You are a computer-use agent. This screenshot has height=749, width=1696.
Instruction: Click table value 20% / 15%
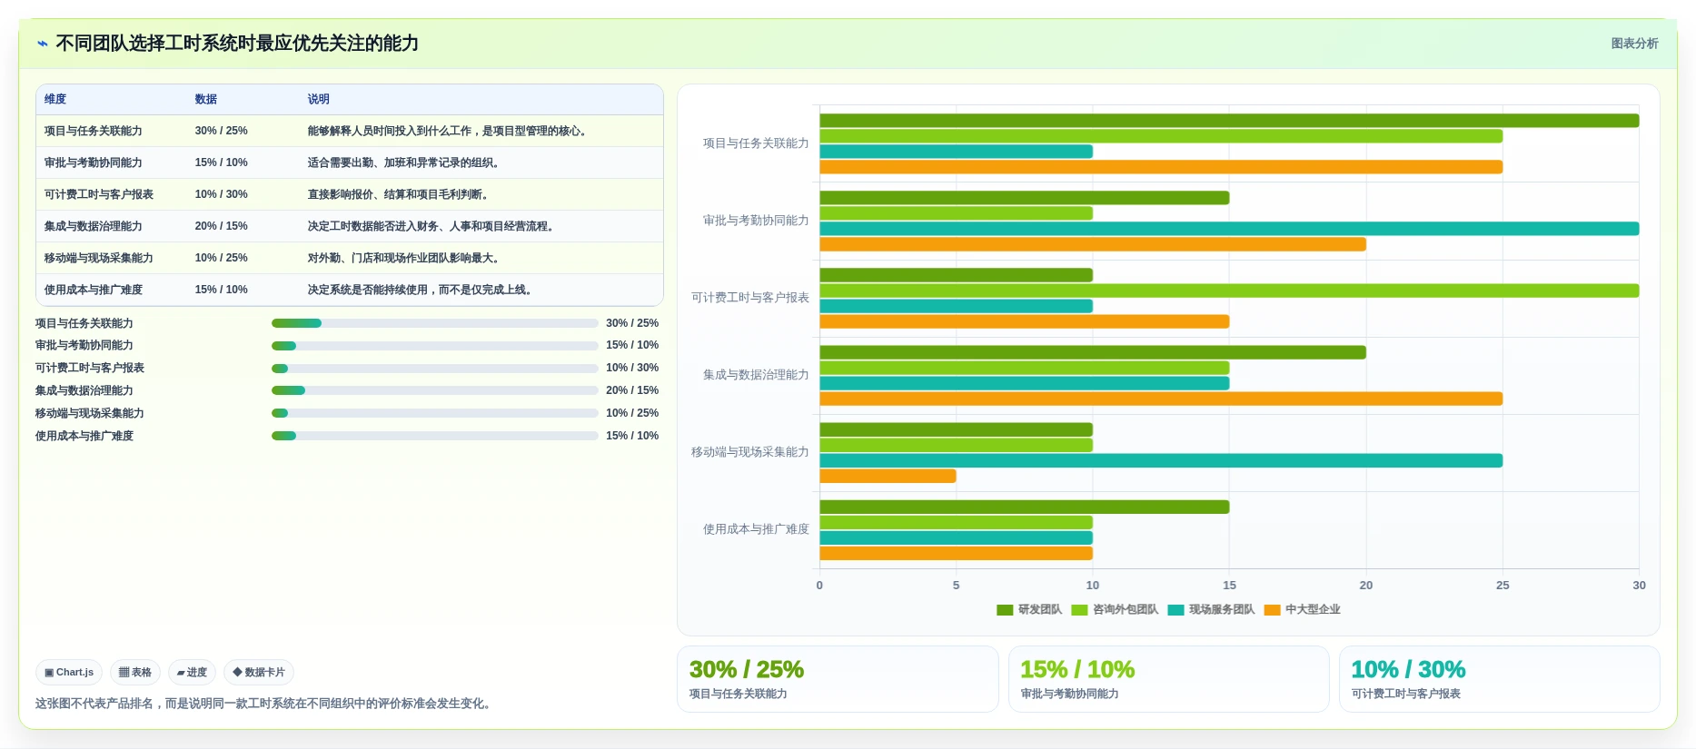[221, 226]
